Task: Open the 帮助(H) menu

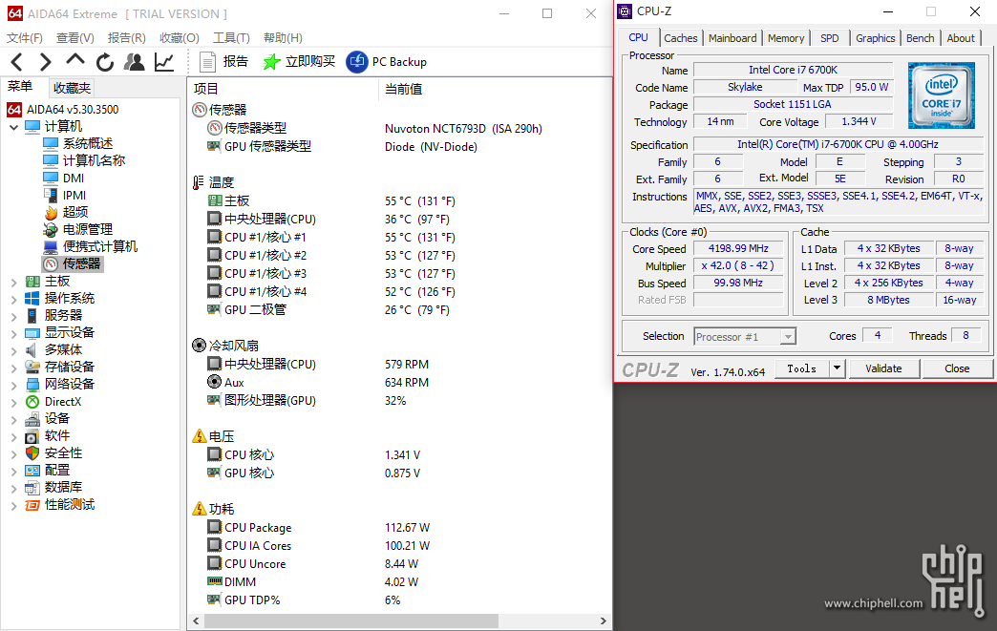Action: [283, 38]
